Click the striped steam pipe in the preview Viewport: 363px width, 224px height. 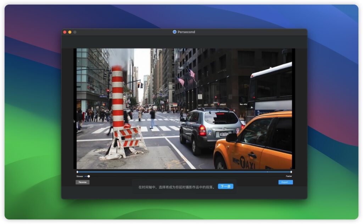click(118, 95)
